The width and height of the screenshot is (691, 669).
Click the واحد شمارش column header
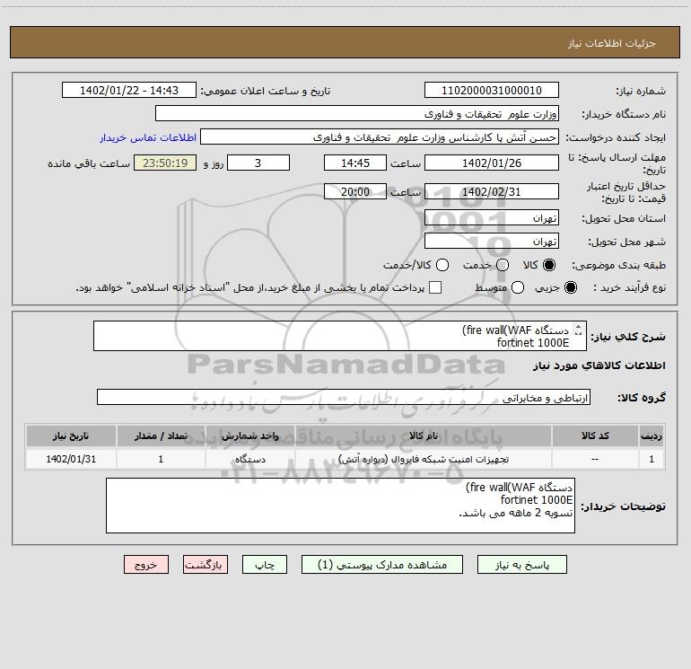click(249, 436)
